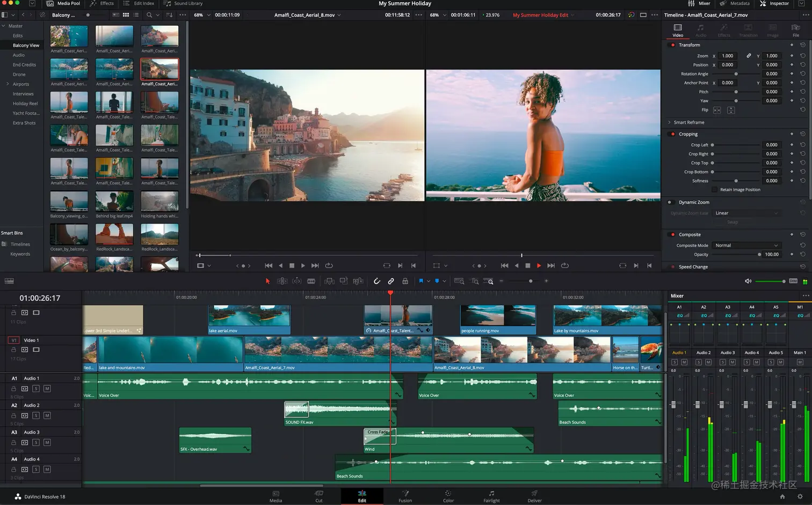This screenshot has height=505, width=812.
Task: Select the Balcony_viewing clip thumbnail in Media Pool
Action: click(69, 203)
